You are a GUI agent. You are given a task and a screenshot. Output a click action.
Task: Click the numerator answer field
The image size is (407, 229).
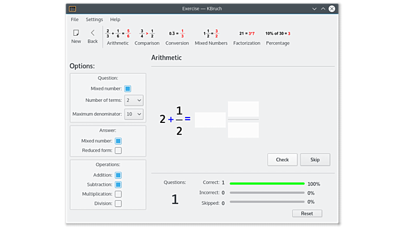click(x=243, y=109)
